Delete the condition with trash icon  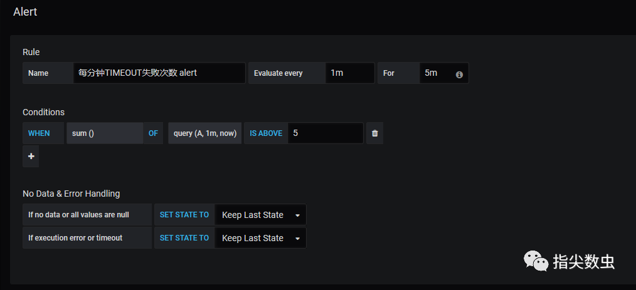374,133
